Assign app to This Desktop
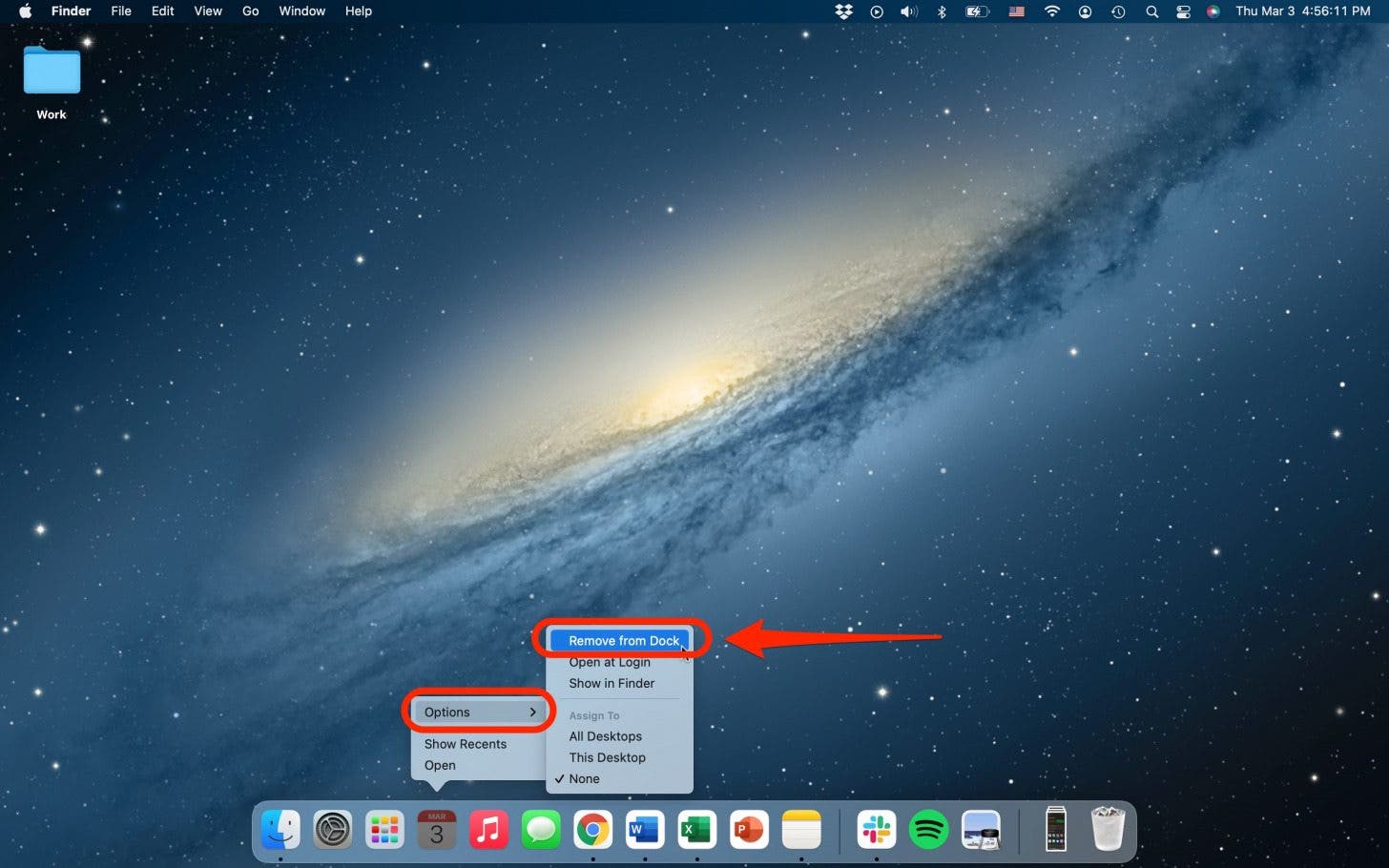The width and height of the screenshot is (1389, 868). 607,757
